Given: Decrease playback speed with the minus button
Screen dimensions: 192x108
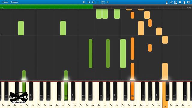Looking at the screenshot, I should (98, 2).
